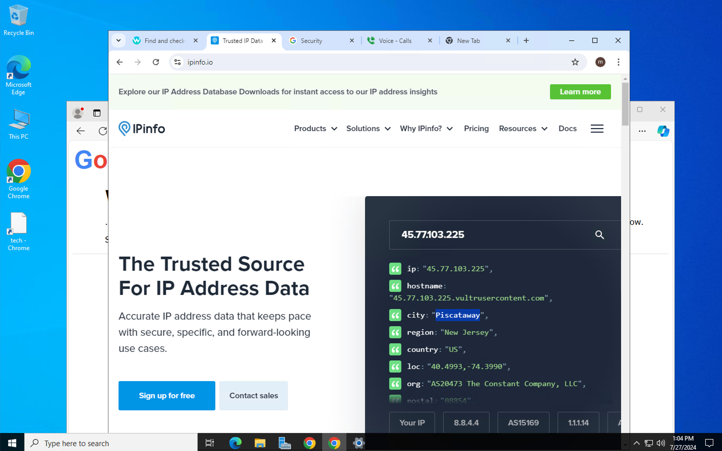Image resolution: width=722 pixels, height=451 pixels.
Task: Click the page vertical scrollbar thumb
Action: click(x=625, y=104)
